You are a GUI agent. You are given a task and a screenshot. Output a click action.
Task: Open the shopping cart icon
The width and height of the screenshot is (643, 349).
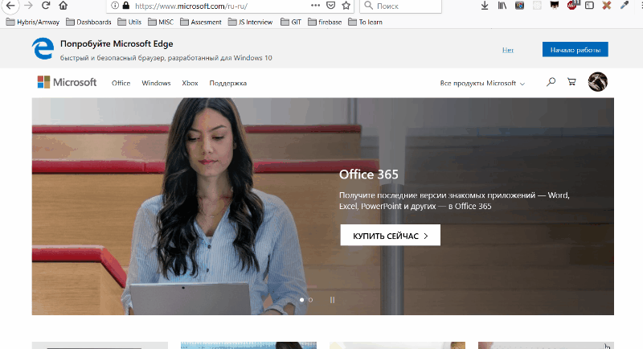pos(571,82)
